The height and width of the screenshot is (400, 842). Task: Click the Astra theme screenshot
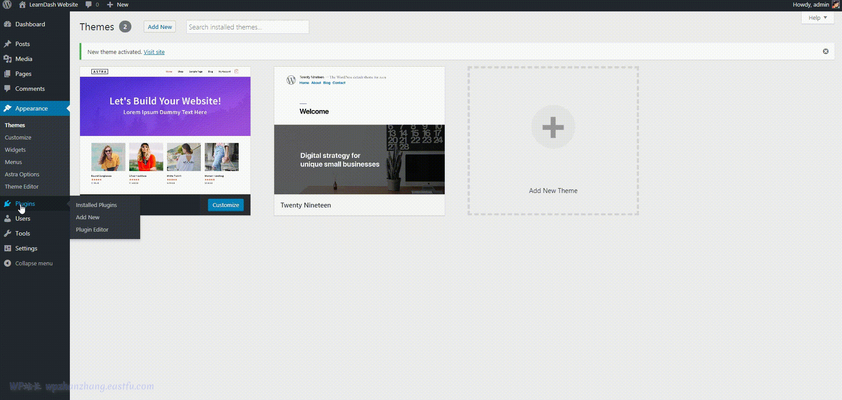click(165, 130)
